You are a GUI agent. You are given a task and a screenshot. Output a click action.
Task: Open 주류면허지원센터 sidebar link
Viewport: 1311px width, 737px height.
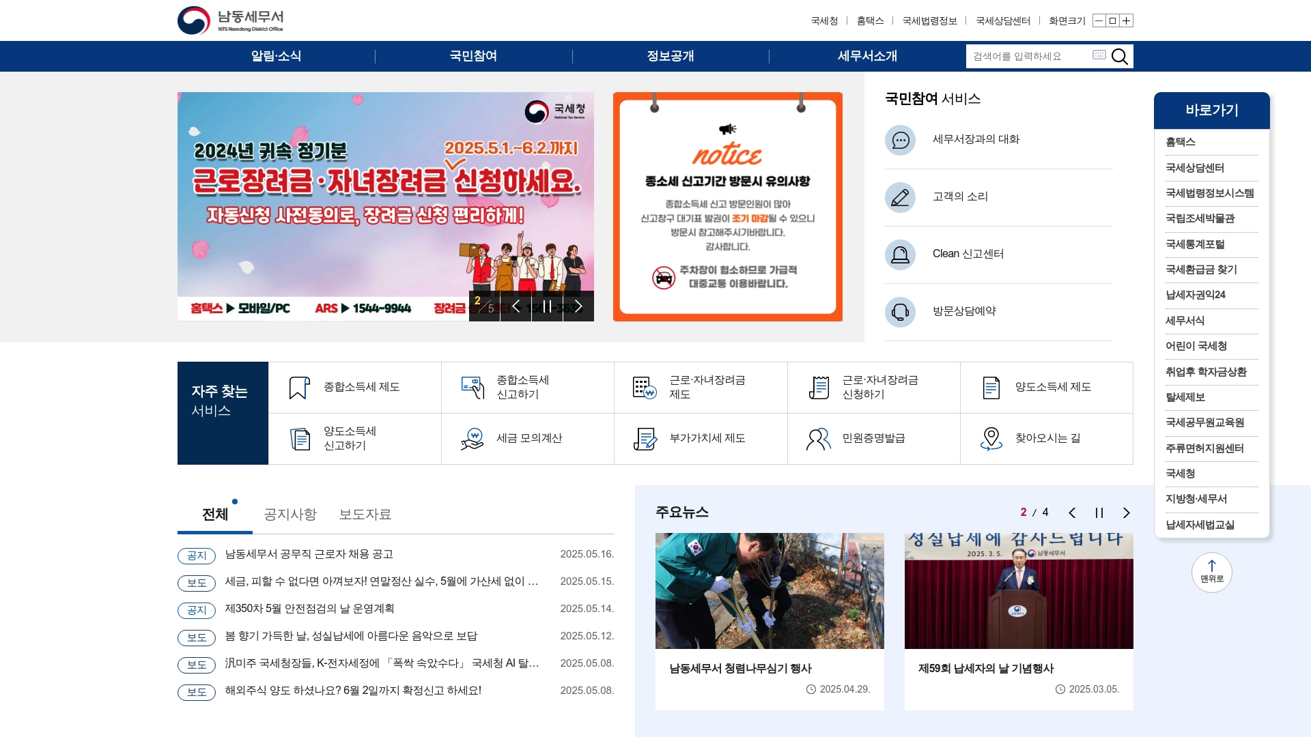[1204, 448]
